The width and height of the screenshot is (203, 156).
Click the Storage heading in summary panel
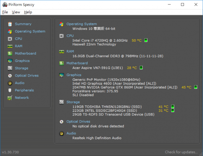point(73,102)
